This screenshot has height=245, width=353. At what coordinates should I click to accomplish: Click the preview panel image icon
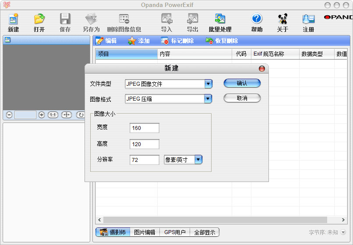tap(7, 40)
